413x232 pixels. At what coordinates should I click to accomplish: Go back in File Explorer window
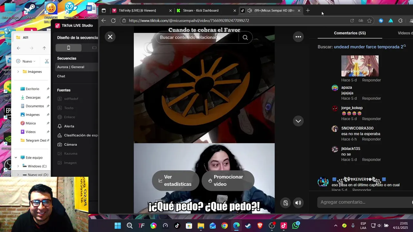tap(18, 48)
